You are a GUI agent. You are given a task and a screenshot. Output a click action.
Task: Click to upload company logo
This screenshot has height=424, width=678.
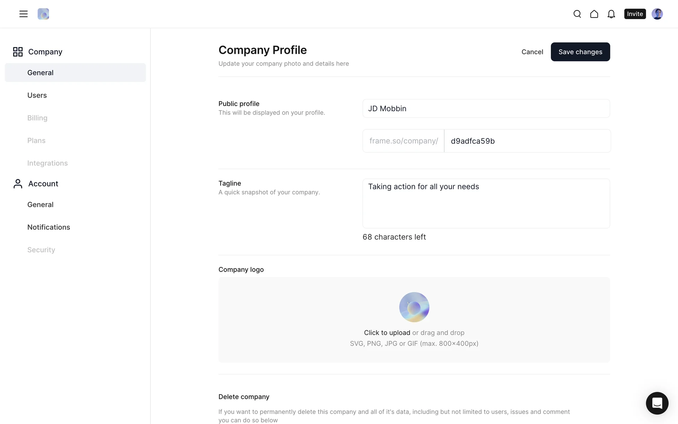pos(387,332)
